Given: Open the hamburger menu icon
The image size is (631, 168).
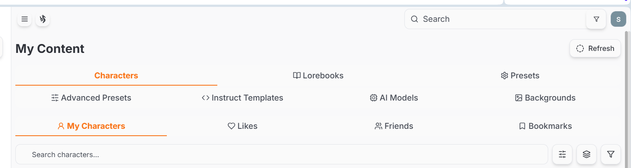Looking at the screenshot, I should tap(25, 19).
